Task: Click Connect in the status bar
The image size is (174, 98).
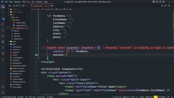Action: 41,97
